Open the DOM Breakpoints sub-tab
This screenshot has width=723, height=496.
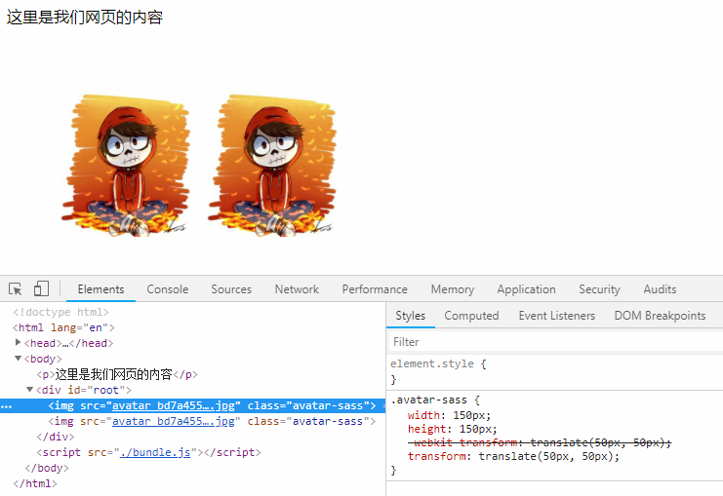coord(660,316)
